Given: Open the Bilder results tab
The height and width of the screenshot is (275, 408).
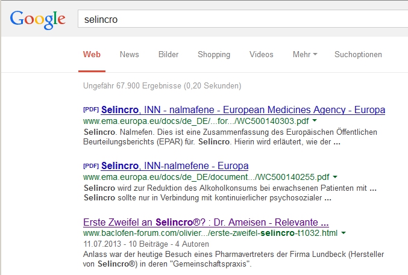Looking at the screenshot, I should tap(168, 54).
